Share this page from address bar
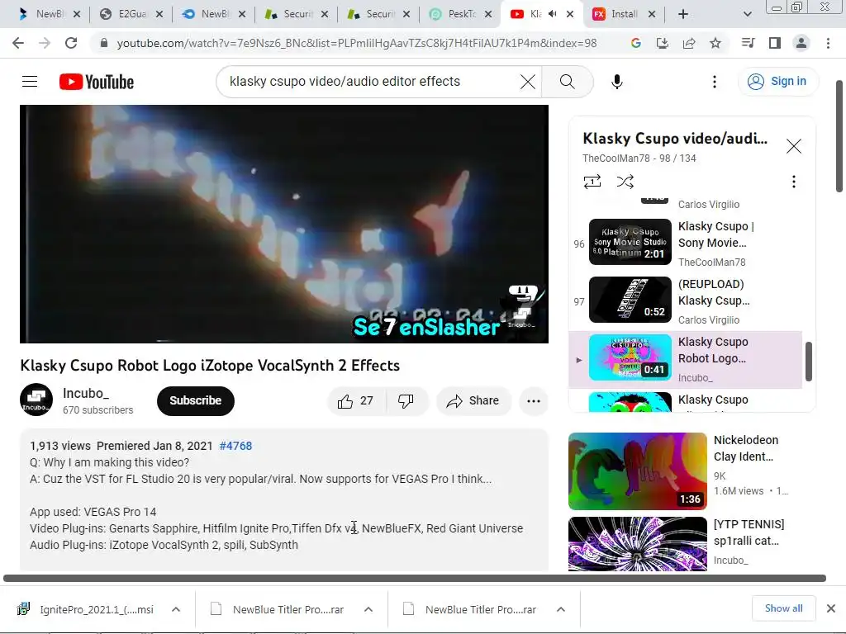 689,43
